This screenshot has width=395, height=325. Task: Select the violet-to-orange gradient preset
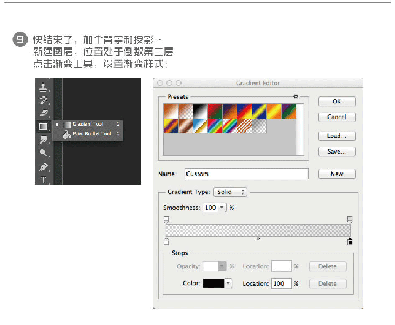click(230, 111)
